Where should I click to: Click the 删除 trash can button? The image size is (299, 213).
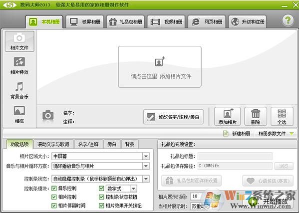256,116
